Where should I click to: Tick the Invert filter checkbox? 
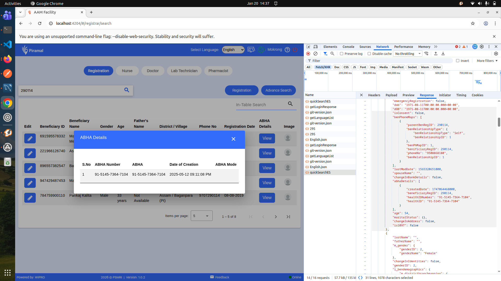point(458,61)
